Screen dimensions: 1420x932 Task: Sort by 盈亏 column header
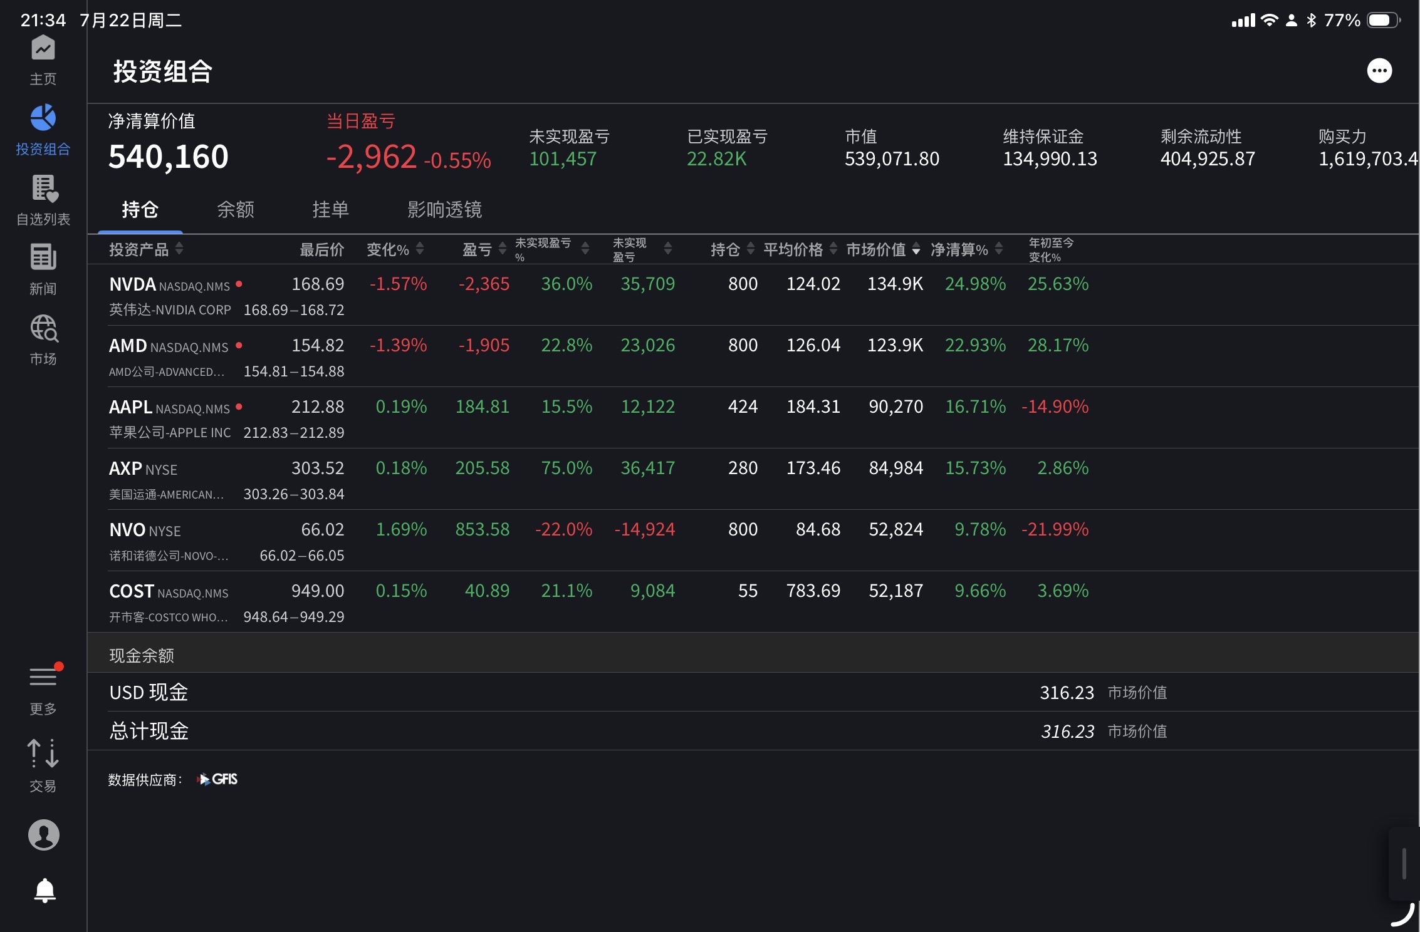click(484, 249)
